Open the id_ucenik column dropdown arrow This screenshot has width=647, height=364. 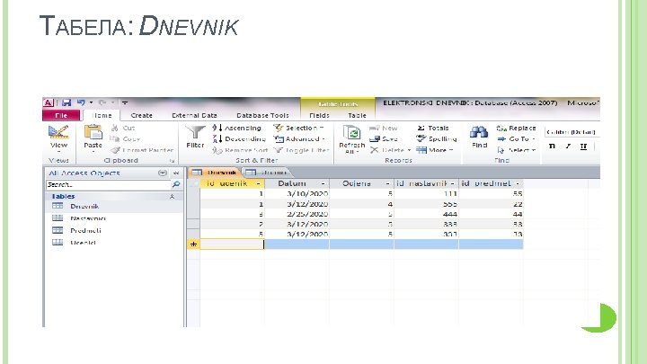[259, 183]
